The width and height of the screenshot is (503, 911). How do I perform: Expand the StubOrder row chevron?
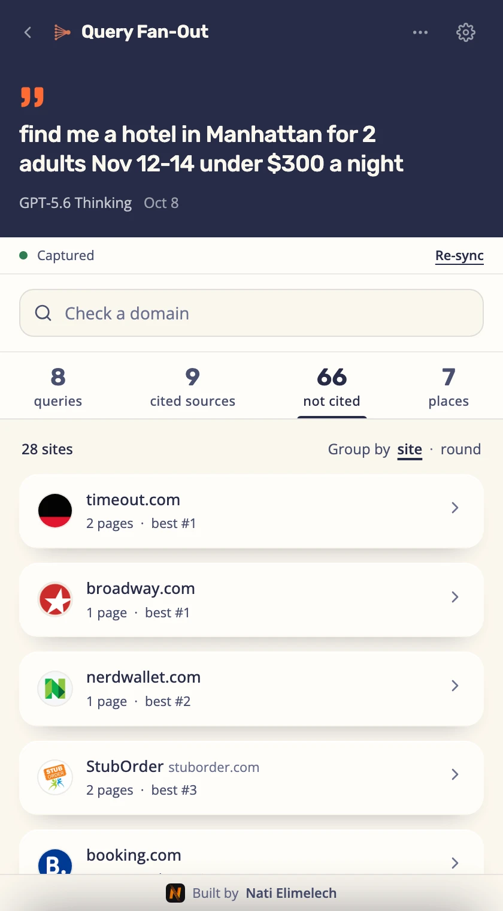click(455, 774)
